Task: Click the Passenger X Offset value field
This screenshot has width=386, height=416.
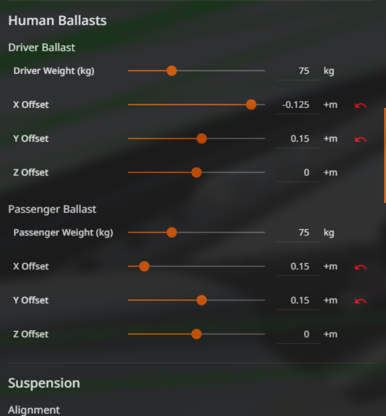Action: point(299,266)
